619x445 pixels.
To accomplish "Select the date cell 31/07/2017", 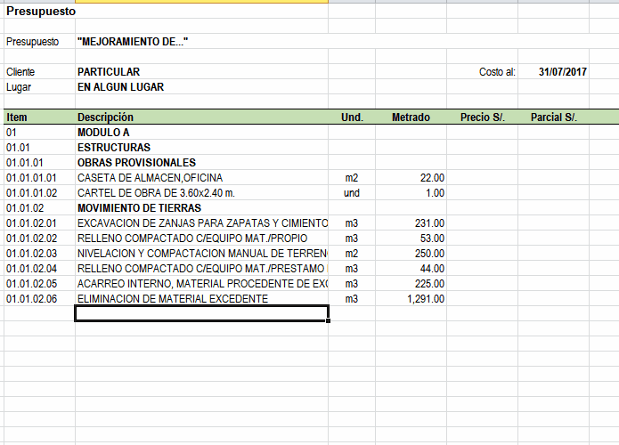I will tap(553, 72).
